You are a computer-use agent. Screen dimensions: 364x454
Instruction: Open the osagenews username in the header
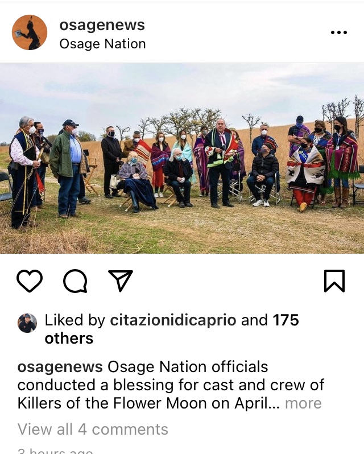(102, 25)
